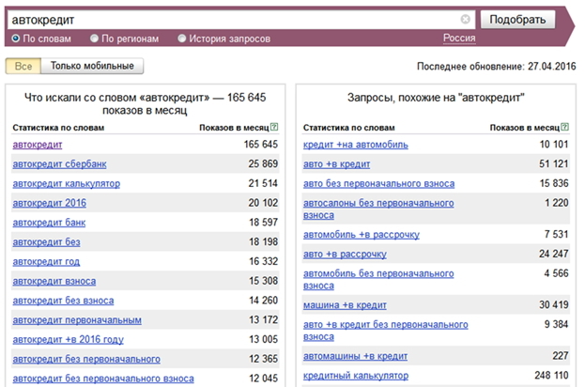Open 'кредит +на автомобиль' link

coord(356,145)
